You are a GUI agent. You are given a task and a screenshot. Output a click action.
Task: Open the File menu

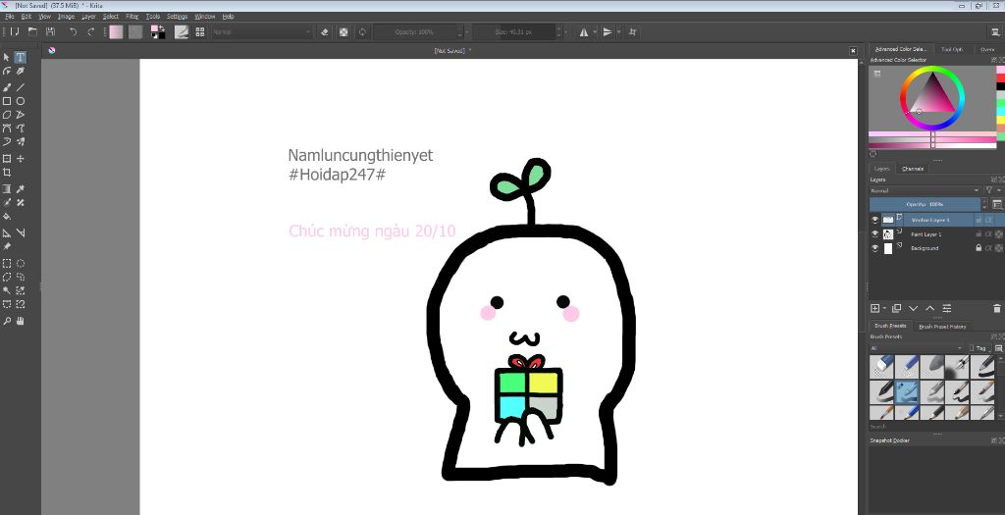click(10, 16)
